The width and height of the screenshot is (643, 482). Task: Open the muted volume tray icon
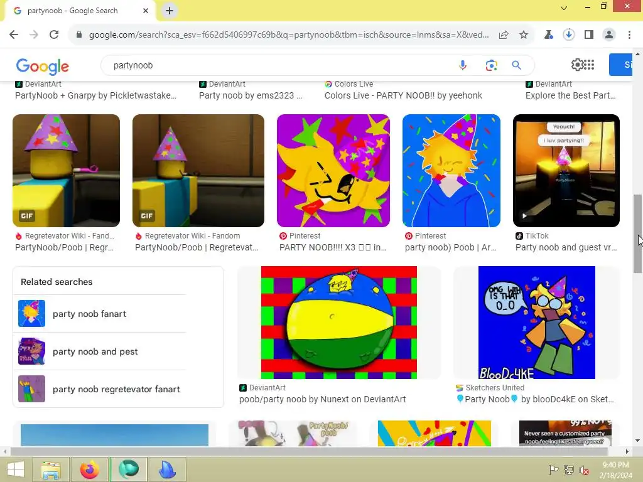click(583, 470)
